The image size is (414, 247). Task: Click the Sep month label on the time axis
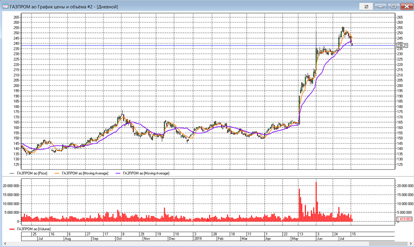click(x=95, y=238)
